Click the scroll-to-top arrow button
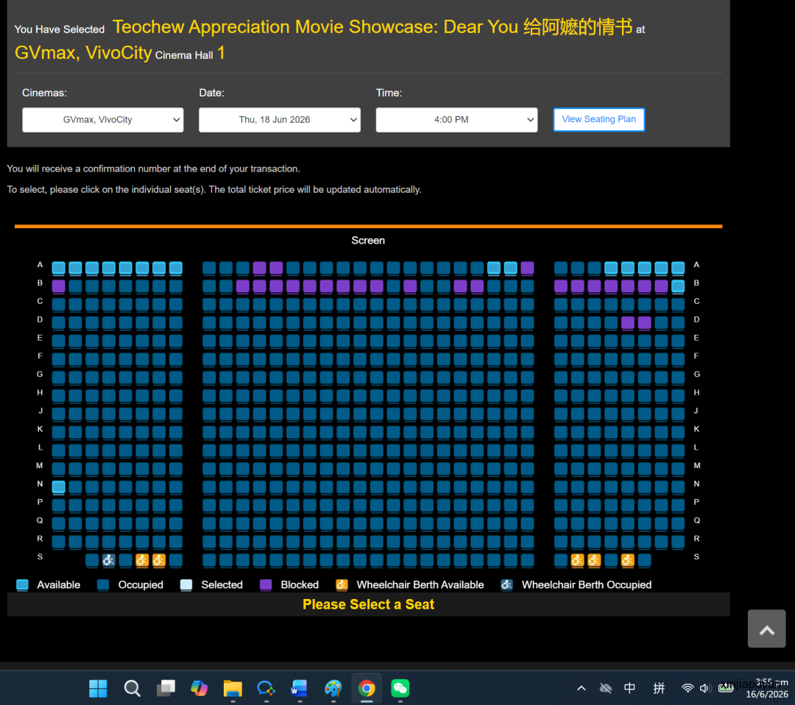The width and height of the screenshot is (795, 705). [x=766, y=628]
